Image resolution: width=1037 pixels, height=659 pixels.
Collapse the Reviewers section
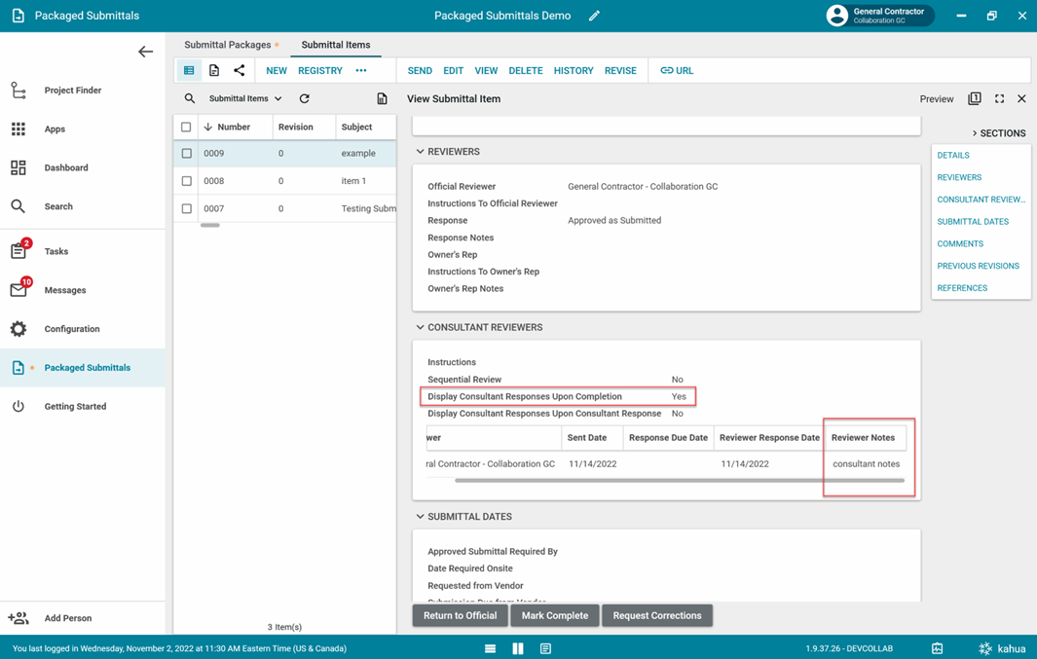click(x=421, y=152)
